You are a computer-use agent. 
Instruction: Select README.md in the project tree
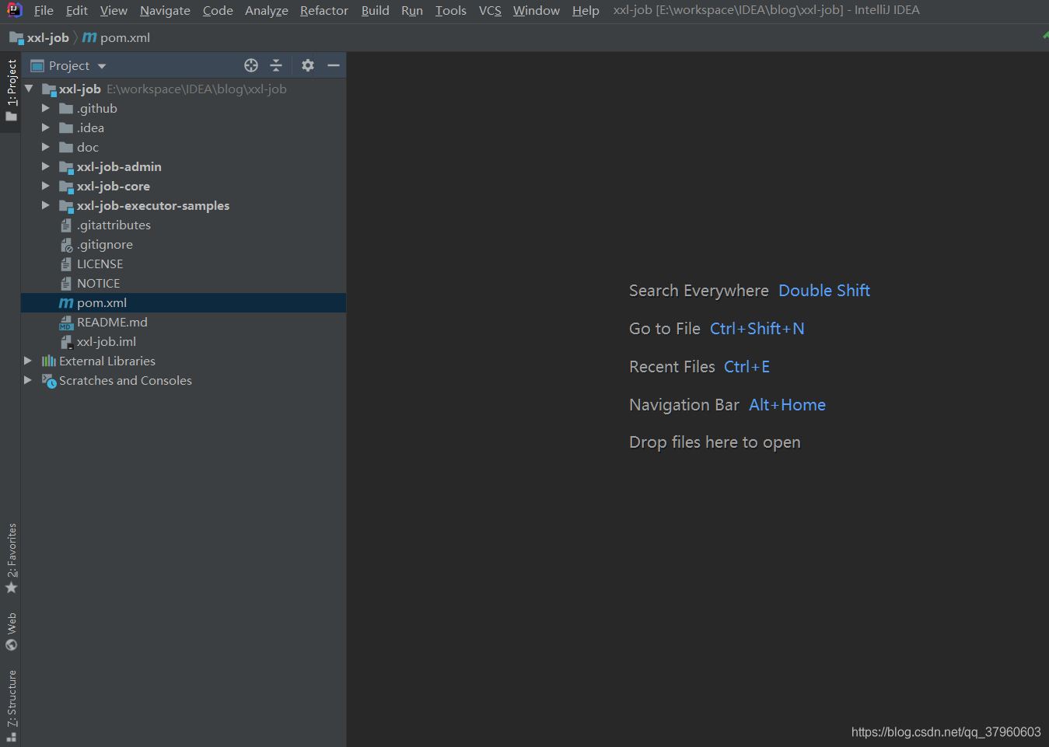pyautogui.click(x=112, y=322)
